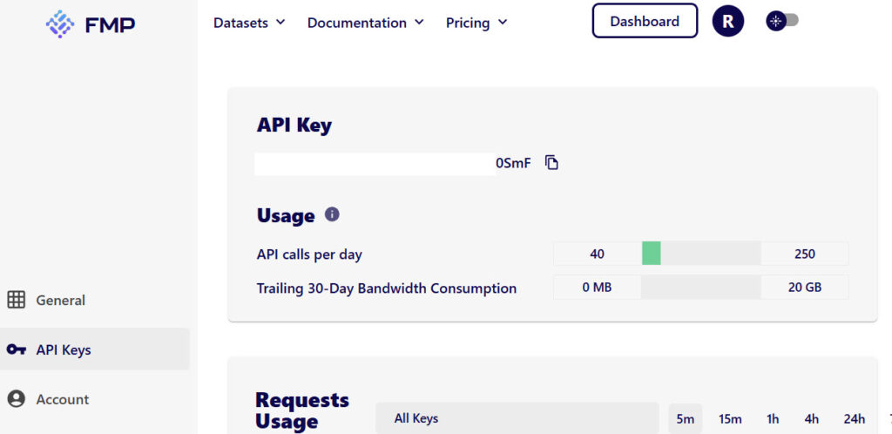892x434 pixels.
Task: Toggle the dark mode theme switch
Action: point(782,21)
